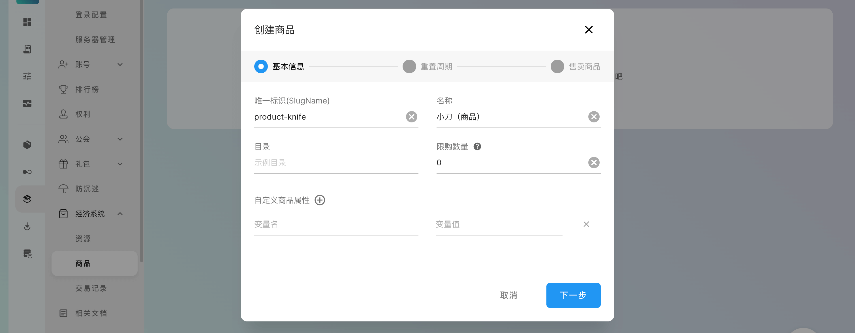Click the 取消 button
855x333 pixels.
(x=508, y=295)
